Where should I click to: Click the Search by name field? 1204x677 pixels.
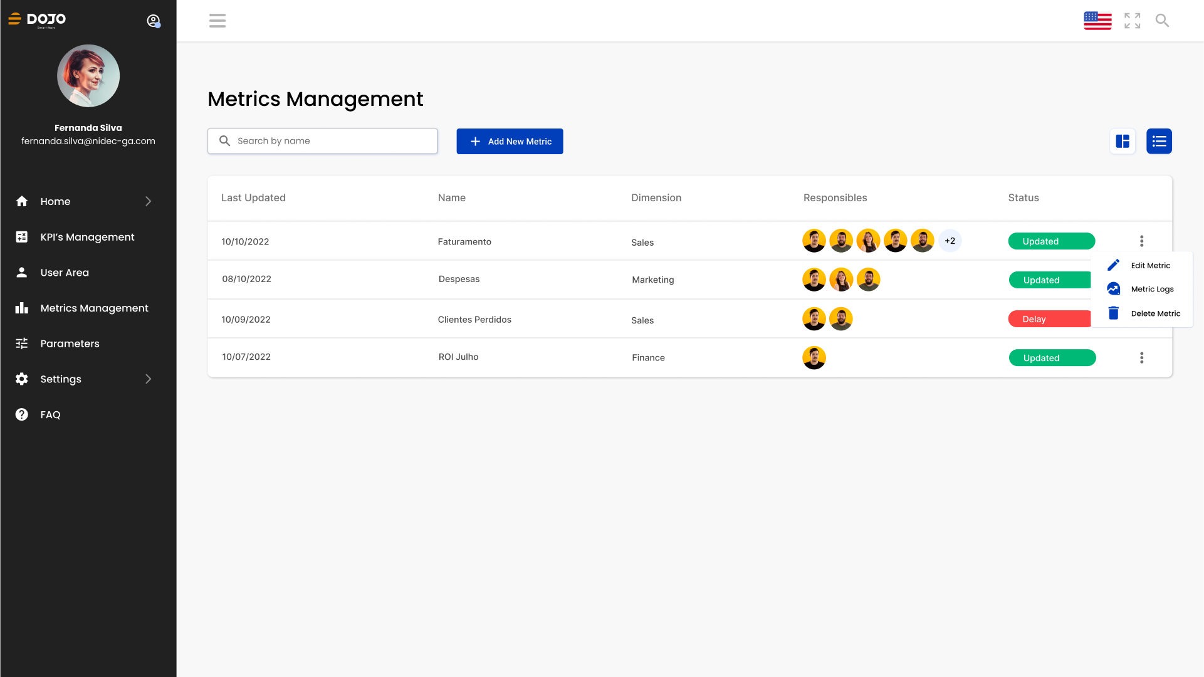pyautogui.click(x=322, y=141)
